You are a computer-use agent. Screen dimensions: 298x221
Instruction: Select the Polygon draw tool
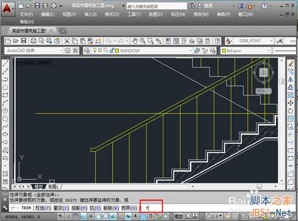(5, 87)
